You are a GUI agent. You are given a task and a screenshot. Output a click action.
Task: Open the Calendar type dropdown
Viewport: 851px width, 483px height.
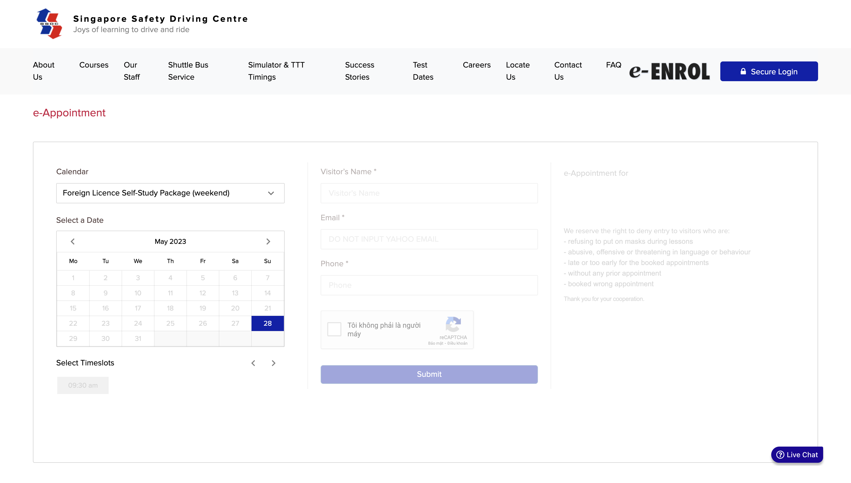click(170, 193)
